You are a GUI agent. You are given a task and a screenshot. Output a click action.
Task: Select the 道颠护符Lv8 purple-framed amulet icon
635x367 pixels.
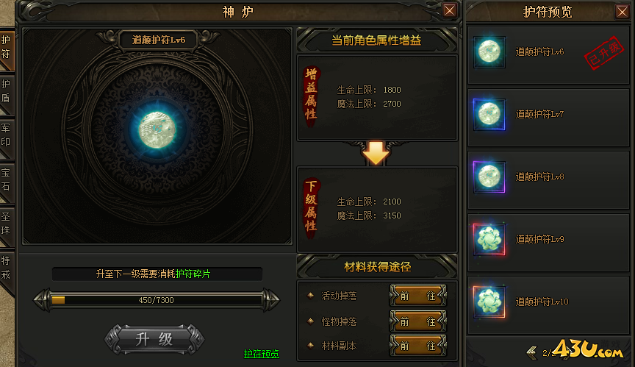pyautogui.click(x=489, y=177)
